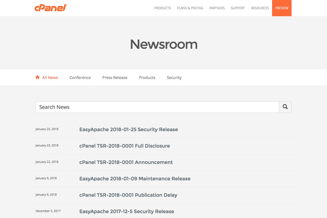Click the December 5, 2017 date
Viewport: 327px width, 218px height.
click(x=48, y=211)
